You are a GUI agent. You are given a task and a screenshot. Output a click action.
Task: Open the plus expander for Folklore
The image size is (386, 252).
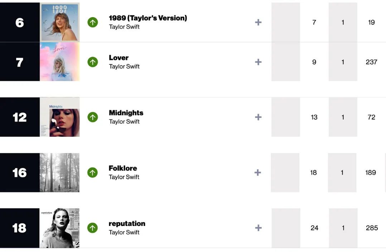coord(257,173)
